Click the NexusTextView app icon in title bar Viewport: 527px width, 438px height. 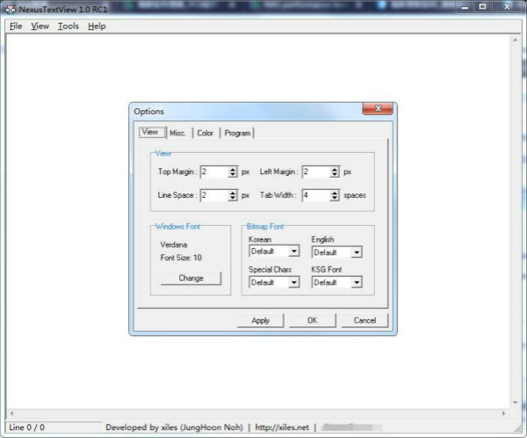[x=10, y=7]
